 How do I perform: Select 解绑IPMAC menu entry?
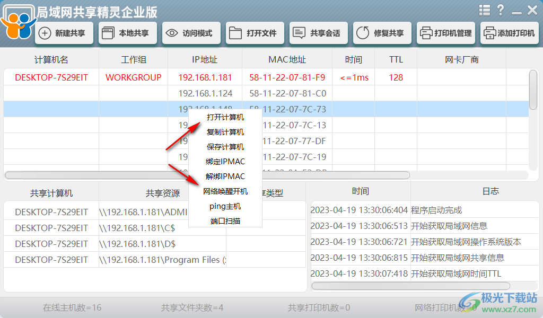225,176
